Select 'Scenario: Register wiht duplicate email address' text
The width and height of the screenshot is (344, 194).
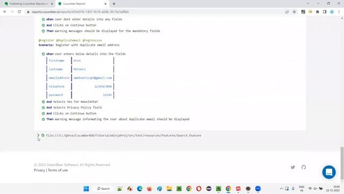79,45
